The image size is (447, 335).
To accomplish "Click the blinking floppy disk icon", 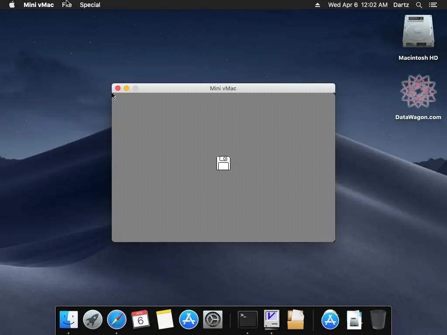I will click(223, 163).
